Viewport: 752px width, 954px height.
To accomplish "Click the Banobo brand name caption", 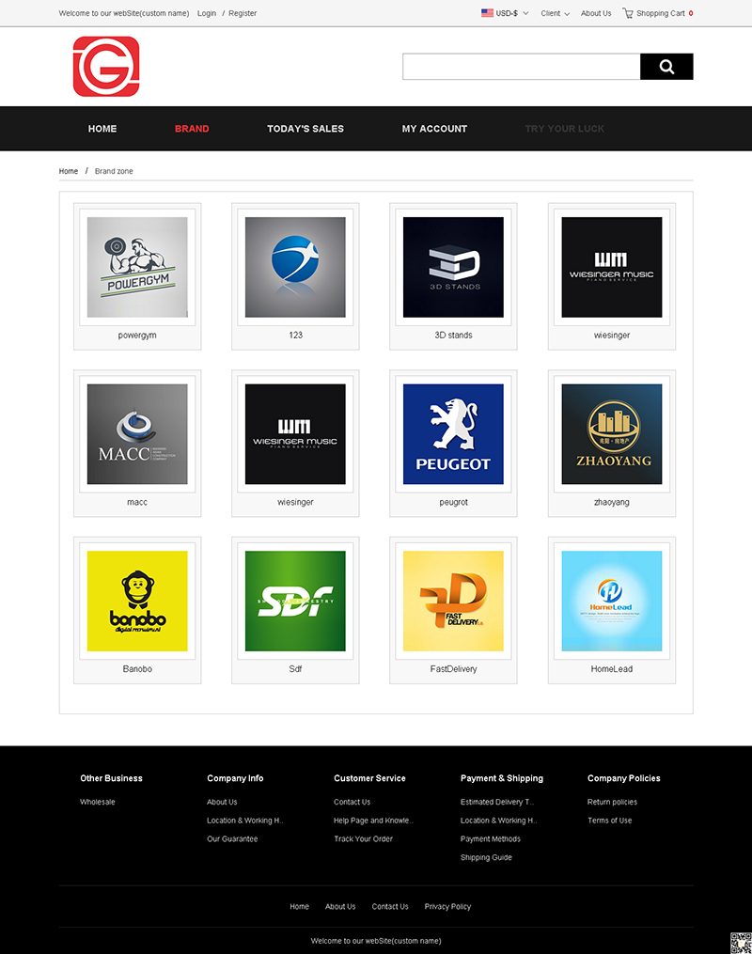I will point(137,668).
